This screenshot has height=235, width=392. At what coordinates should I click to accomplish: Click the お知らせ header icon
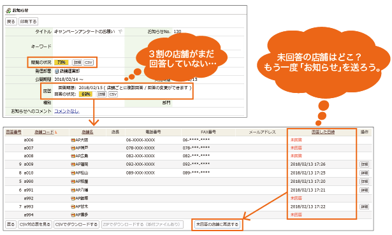[x=8, y=10]
